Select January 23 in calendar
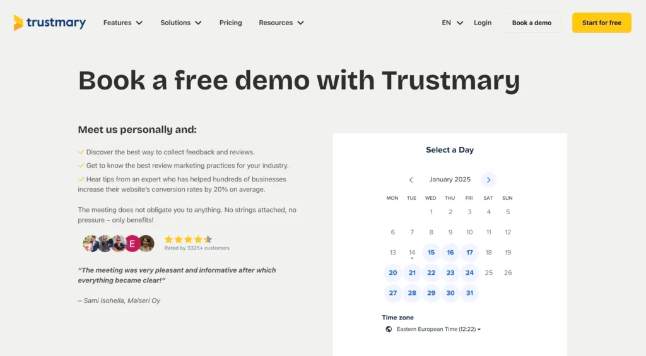This screenshot has height=356, width=646. coord(450,272)
